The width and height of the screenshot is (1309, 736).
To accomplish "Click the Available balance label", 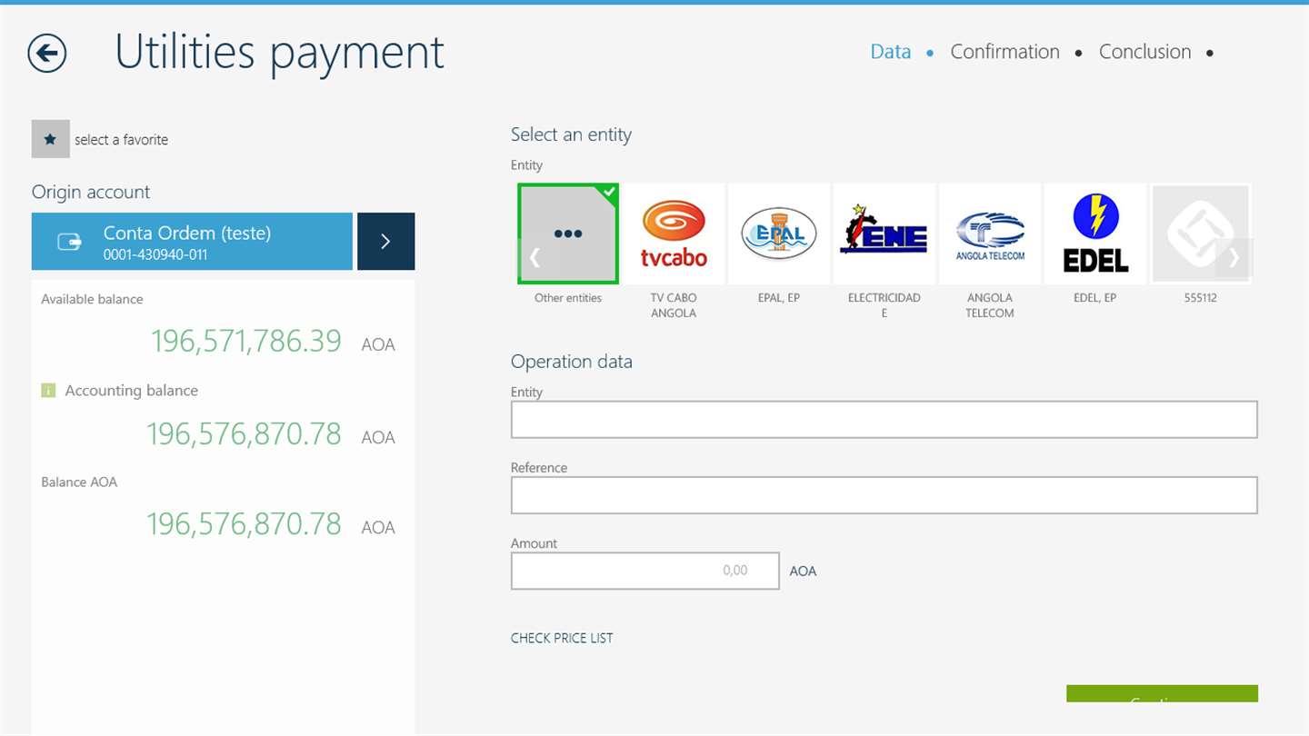I will (x=92, y=299).
